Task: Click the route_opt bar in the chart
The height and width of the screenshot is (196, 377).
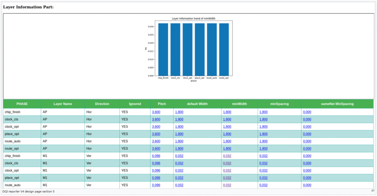Action: 224,49
